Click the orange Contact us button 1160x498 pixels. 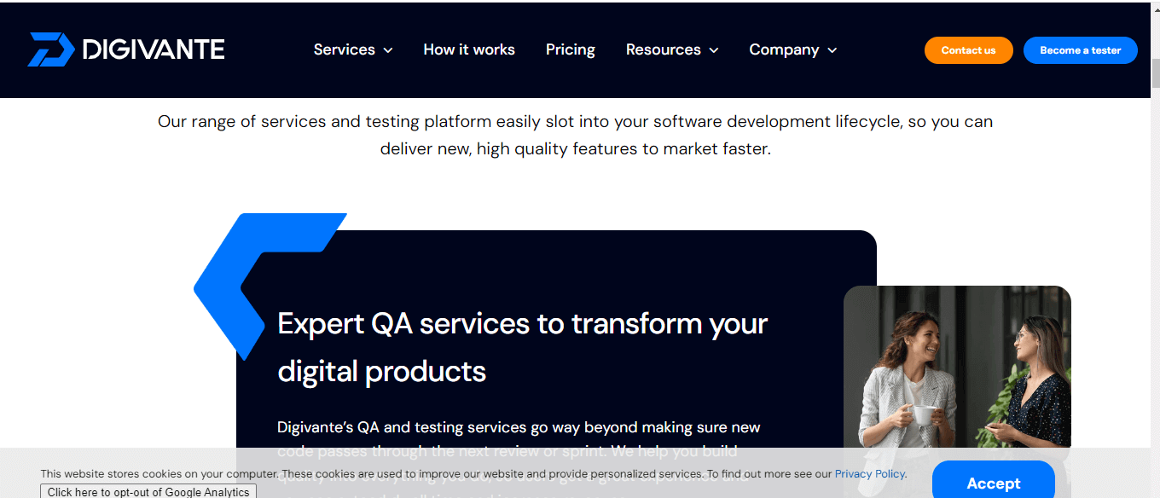click(968, 50)
